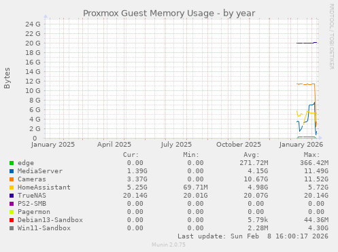Click Win11-Sandbox maximum value '4.30G'
The height and width of the screenshot is (252, 338).
318,228
